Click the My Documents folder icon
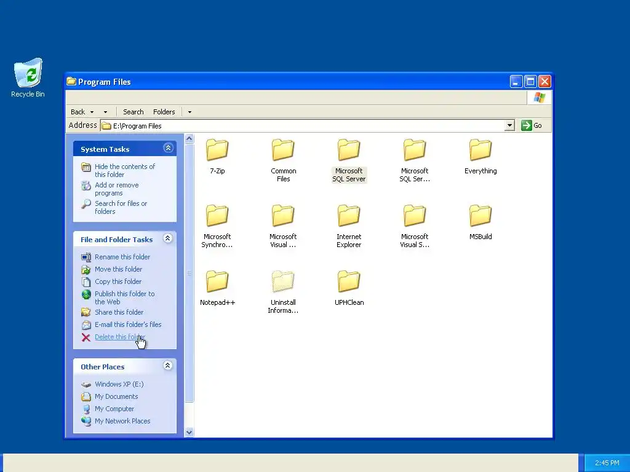Image resolution: width=630 pixels, height=472 pixels. 86,397
